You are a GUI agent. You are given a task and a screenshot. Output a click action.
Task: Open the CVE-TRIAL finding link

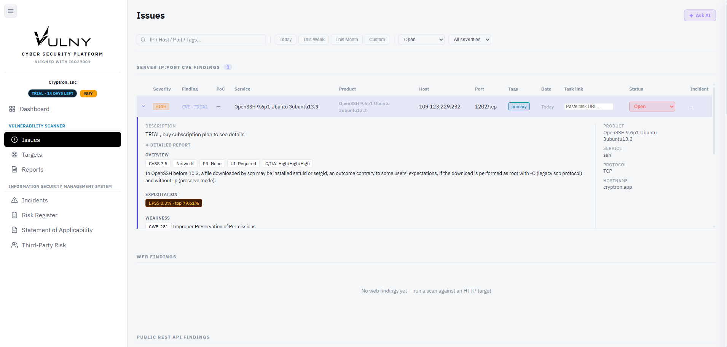195,107
